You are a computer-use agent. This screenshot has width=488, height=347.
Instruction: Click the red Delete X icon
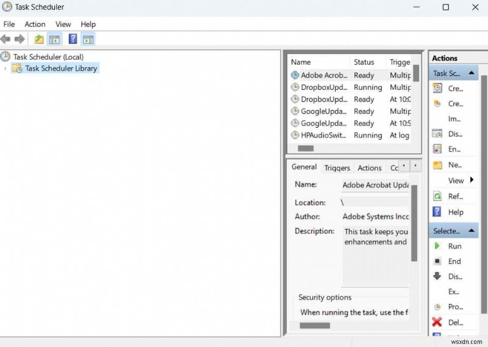(x=437, y=322)
